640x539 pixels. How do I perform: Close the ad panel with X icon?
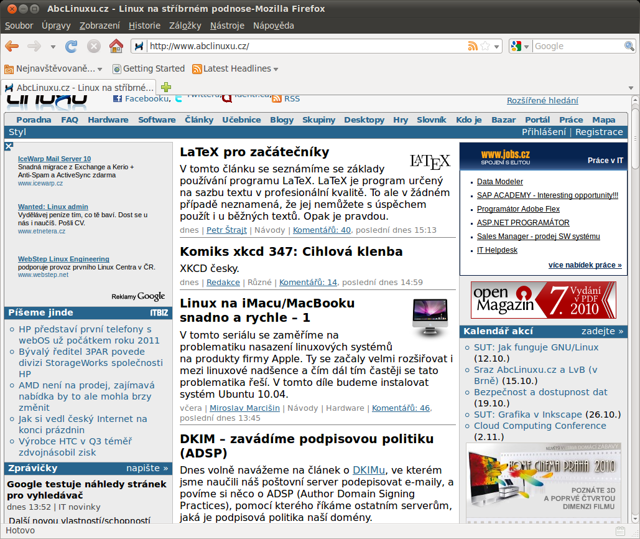[x=9, y=146]
